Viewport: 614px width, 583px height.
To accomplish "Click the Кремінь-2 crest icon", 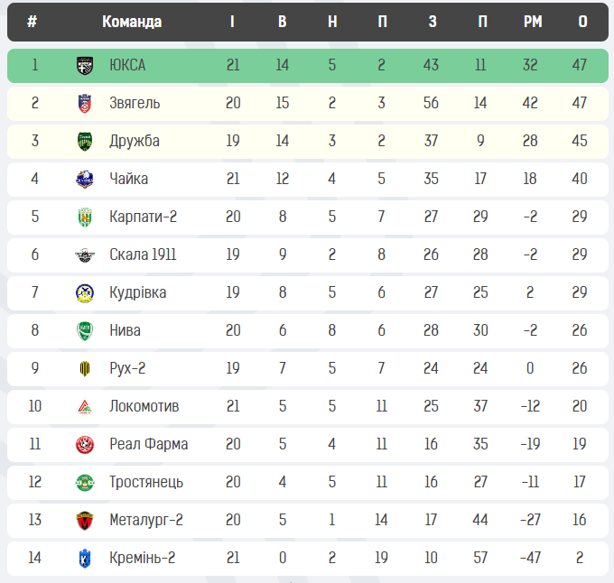I will click(x=84, y=558).
